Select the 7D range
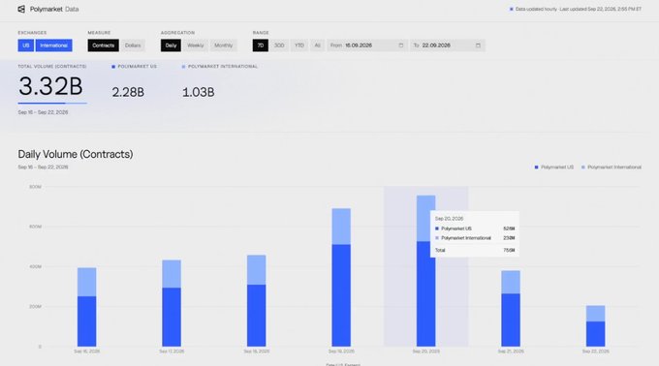Image resolution: width=659 pixels, height=366 pixels. (x=261, y=46)
